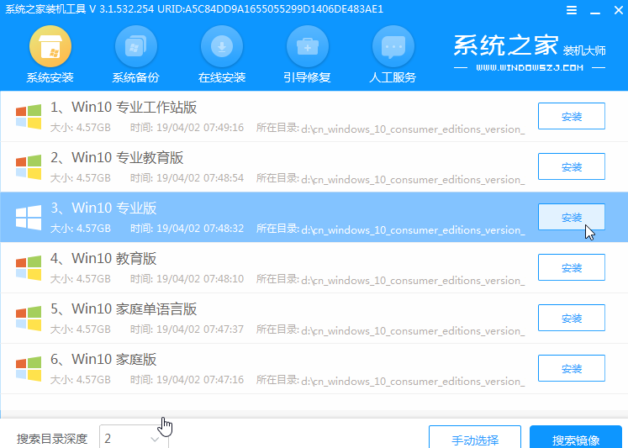Screen dimensions: 628x448
Task: Click the time 19/04/02 07:48:32
Action: click(x=200, y=229)
